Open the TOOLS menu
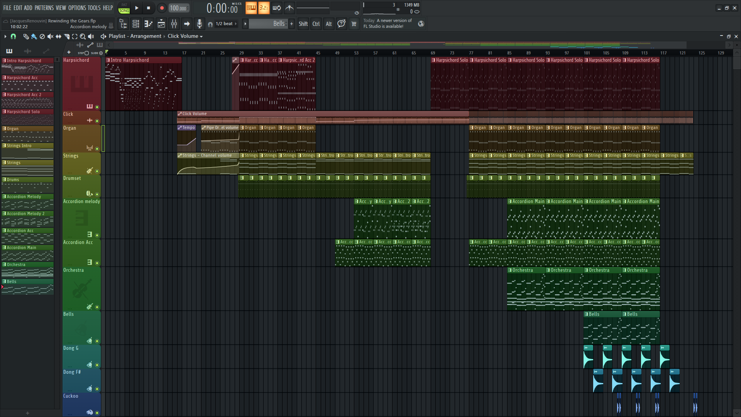Image resolution: width=741 pixels, height=417 pixels. pos(94,8)
